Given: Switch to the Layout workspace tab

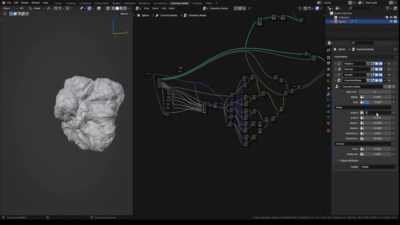Looking at the screenshot, I should coord(58,3).
